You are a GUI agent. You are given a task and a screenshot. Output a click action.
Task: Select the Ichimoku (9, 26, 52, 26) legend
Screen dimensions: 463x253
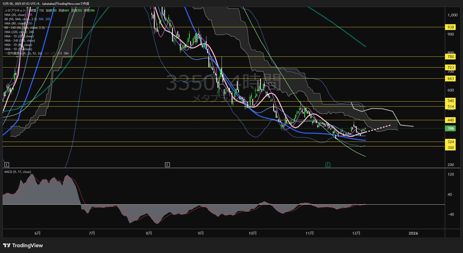pos(23,53)
